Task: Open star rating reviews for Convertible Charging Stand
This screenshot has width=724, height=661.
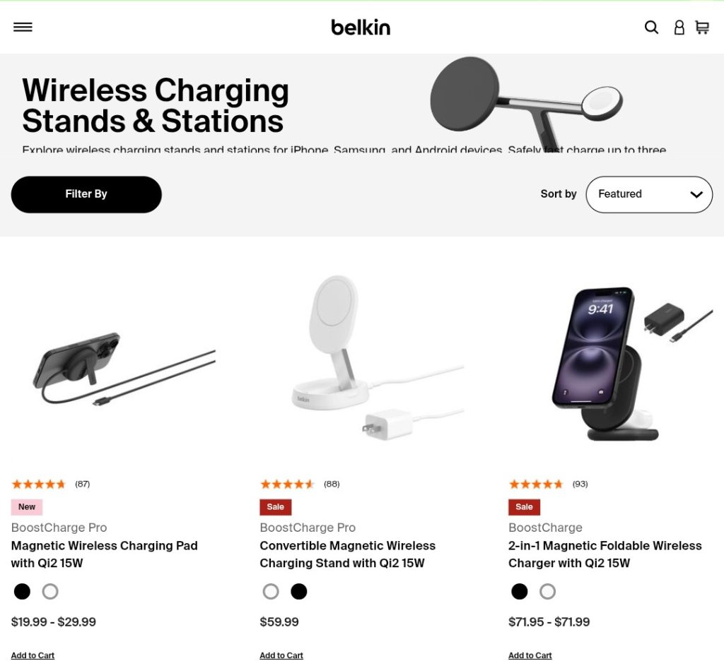Action: 287,484
